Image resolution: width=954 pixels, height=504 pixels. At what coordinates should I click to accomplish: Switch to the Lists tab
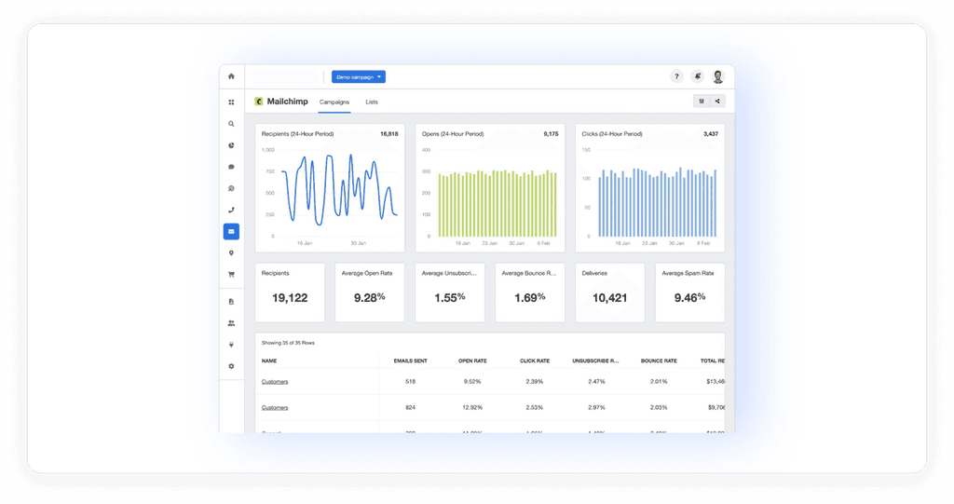pos(372,102)
